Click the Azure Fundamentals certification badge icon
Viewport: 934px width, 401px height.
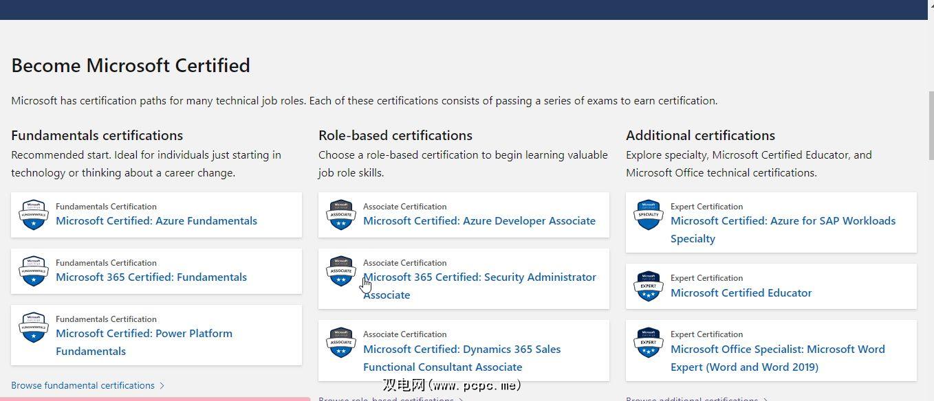click(x=33, y=215)
